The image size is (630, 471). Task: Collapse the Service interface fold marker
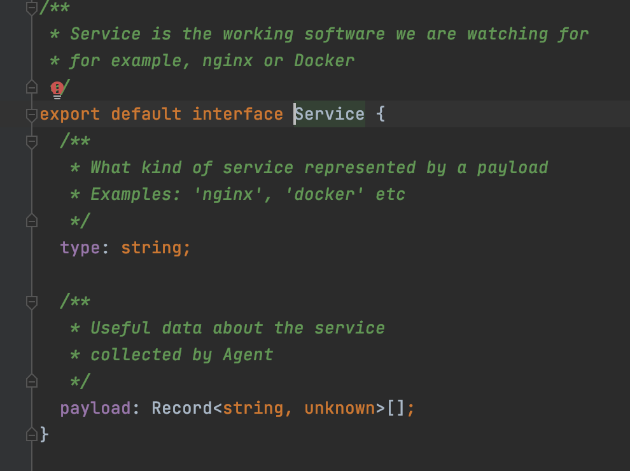click(x=32, y=115)
